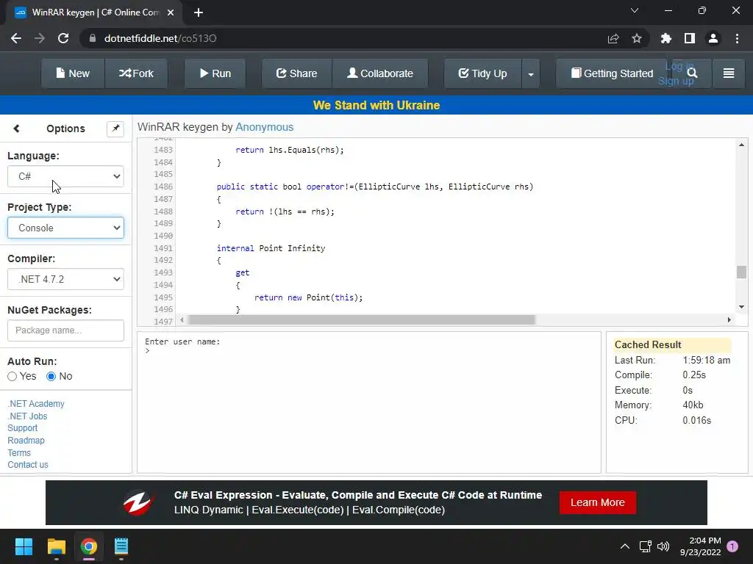The height and width of the screenshot is (564, 753).
Task: Open the Getting Started guide
Action: [x=612, y=73]
